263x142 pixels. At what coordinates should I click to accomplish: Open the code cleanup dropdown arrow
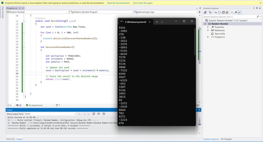click(x=59, y=105)
